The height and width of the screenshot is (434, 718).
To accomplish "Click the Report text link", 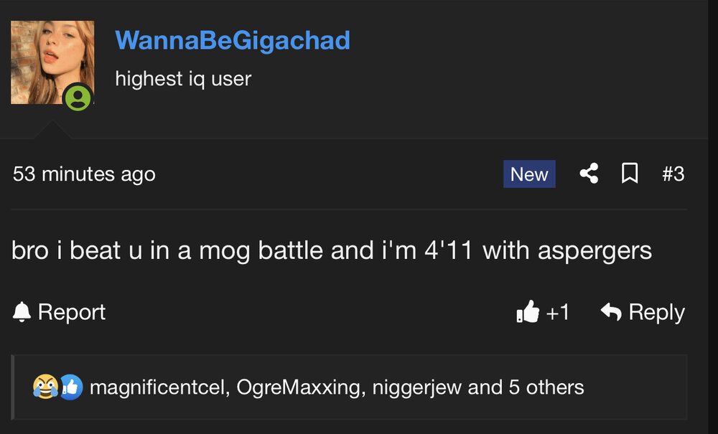I will (x=72, y=312).
